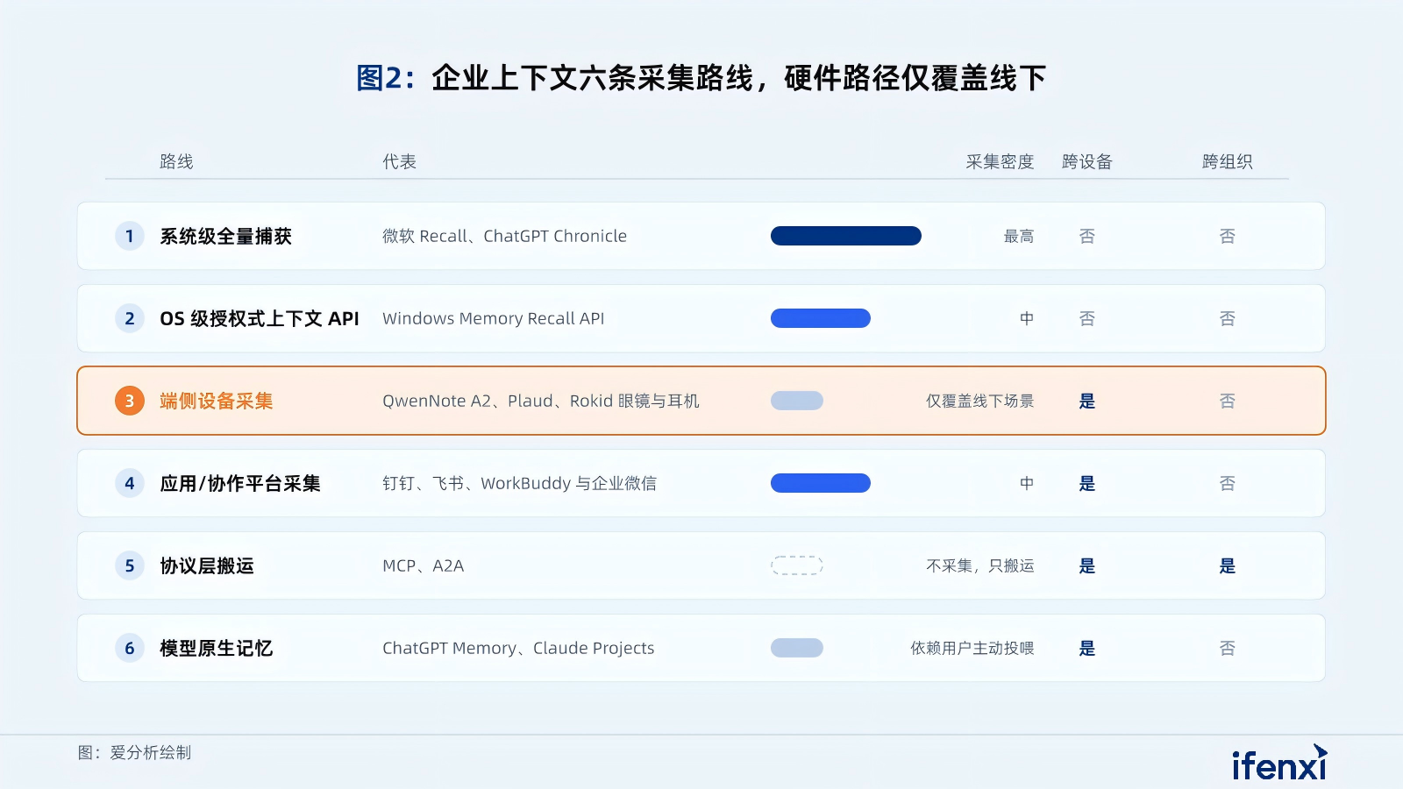Click the dark blue density bar for 系统级全量捕获
This screenshot has width=1403, height=789.
(x=846, y=236)
